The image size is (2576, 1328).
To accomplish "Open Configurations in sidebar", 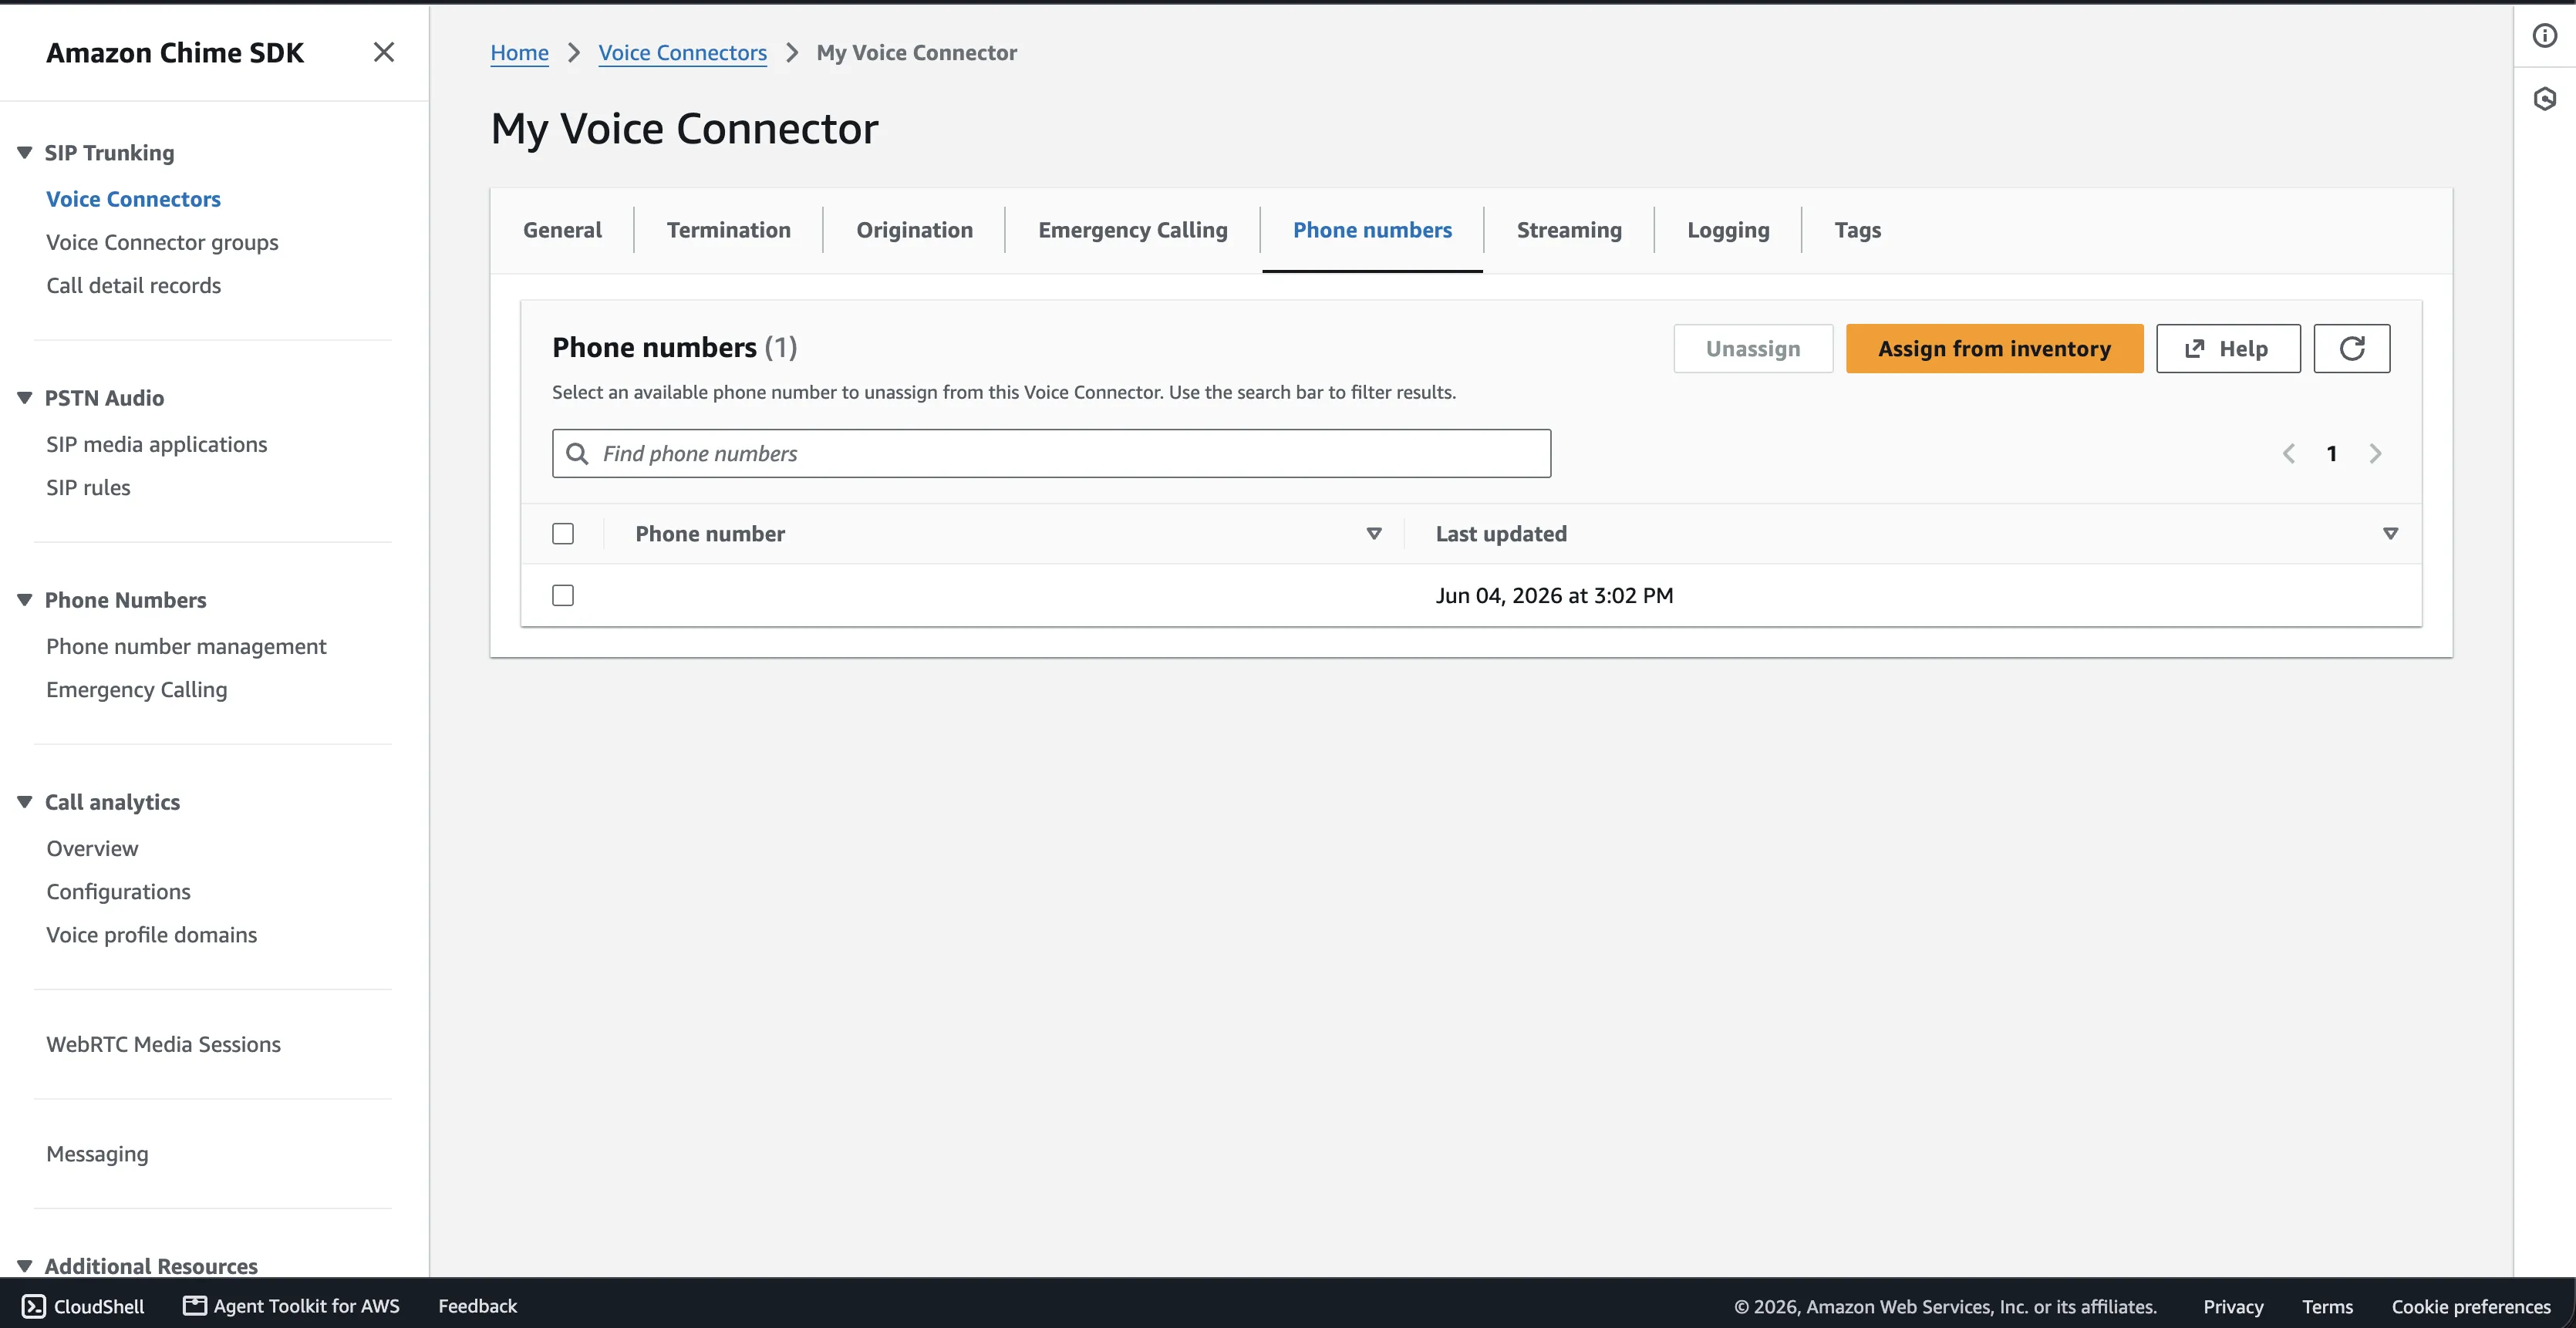I will point(118,891).
